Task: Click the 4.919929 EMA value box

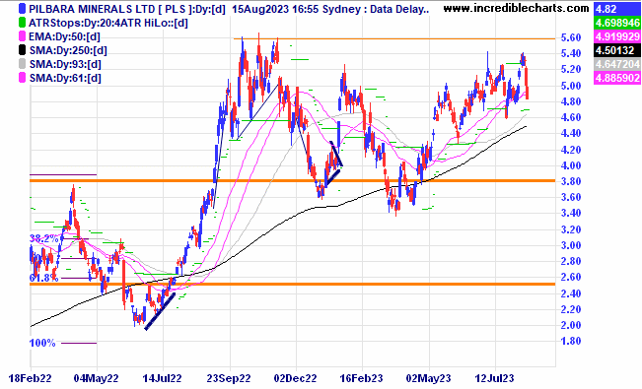Action: tap(616, 36)
